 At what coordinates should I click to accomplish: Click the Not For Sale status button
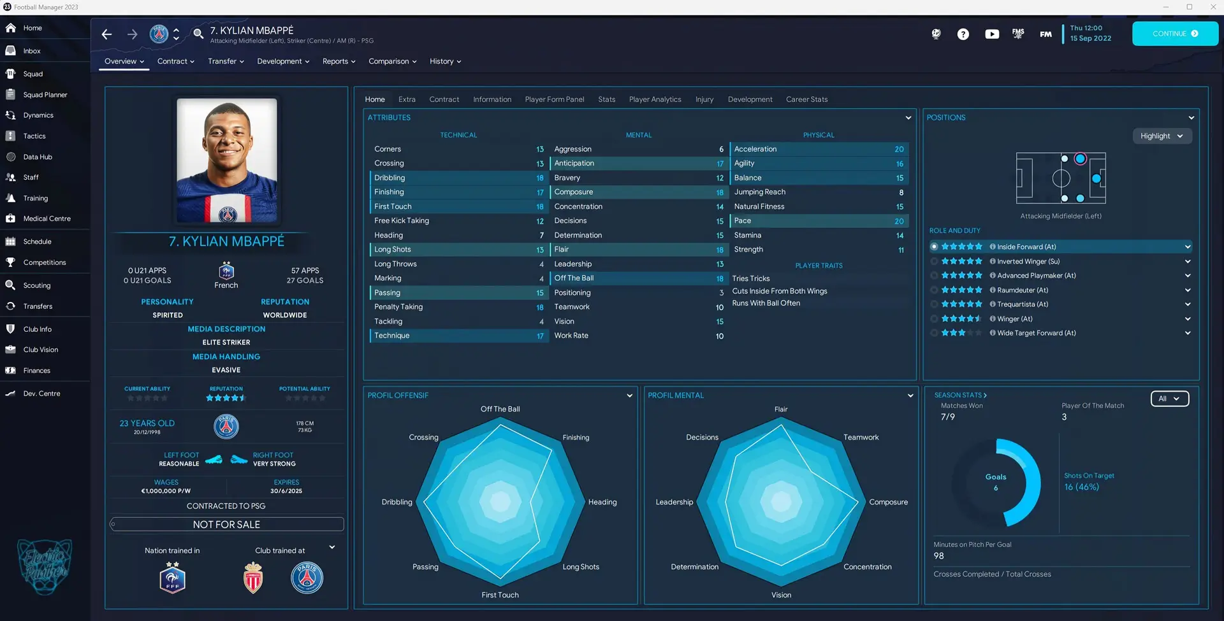coord(227,524)
